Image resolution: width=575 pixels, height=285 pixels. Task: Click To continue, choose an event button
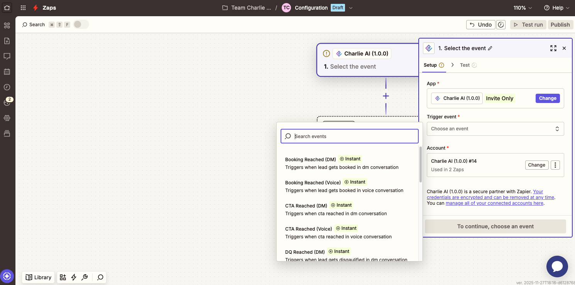pyautogui.click(x=496, y=226)
